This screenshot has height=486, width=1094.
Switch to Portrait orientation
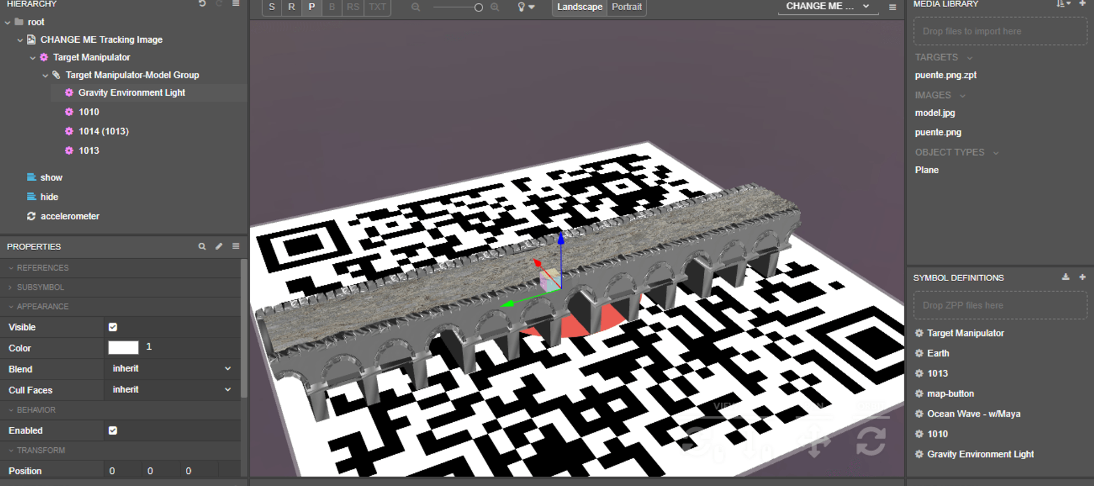tap(627, 7)
